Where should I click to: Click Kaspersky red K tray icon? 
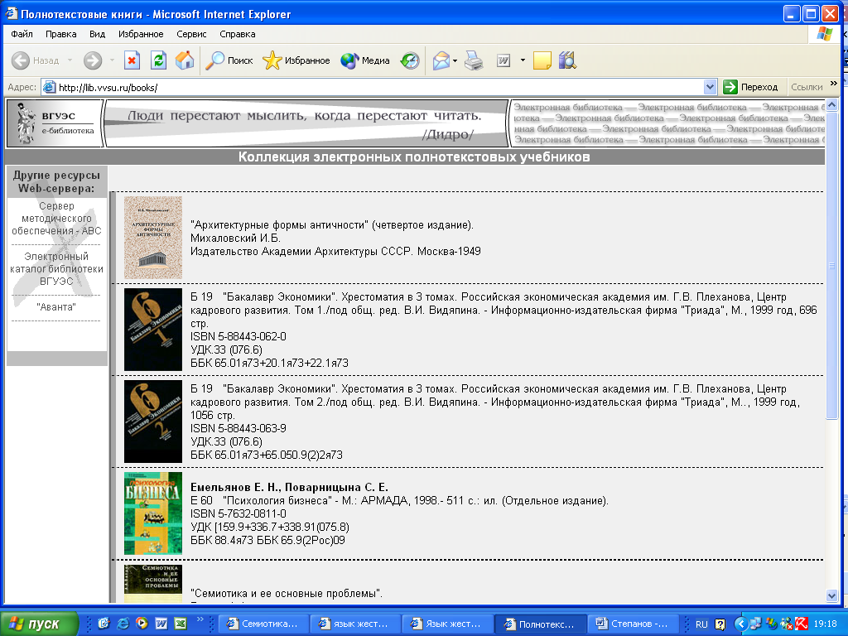[x=802, y=624]
